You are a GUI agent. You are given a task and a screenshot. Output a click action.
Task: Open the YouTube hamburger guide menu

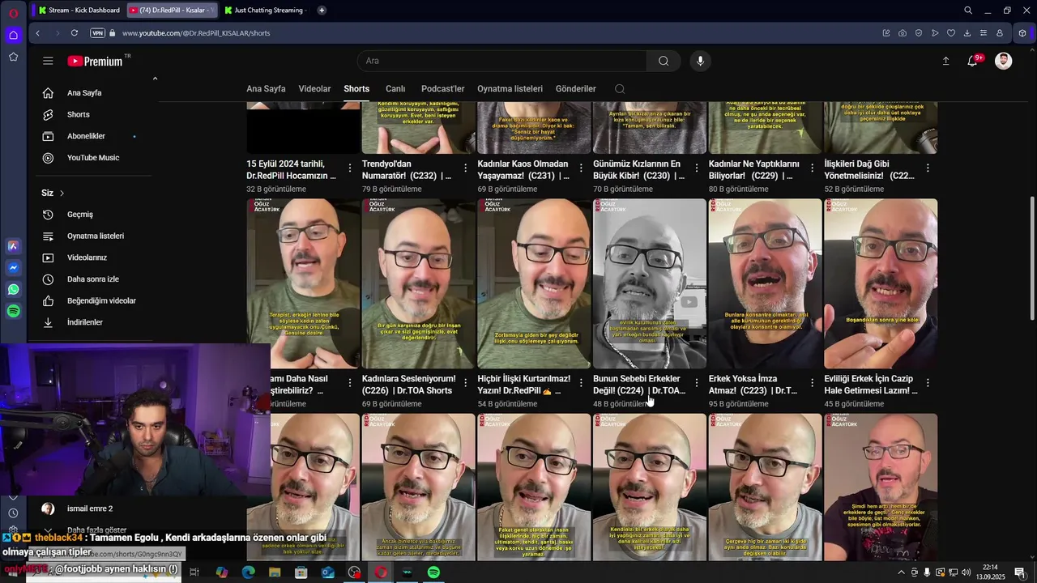pyautogui.click(x=48, y=61)
